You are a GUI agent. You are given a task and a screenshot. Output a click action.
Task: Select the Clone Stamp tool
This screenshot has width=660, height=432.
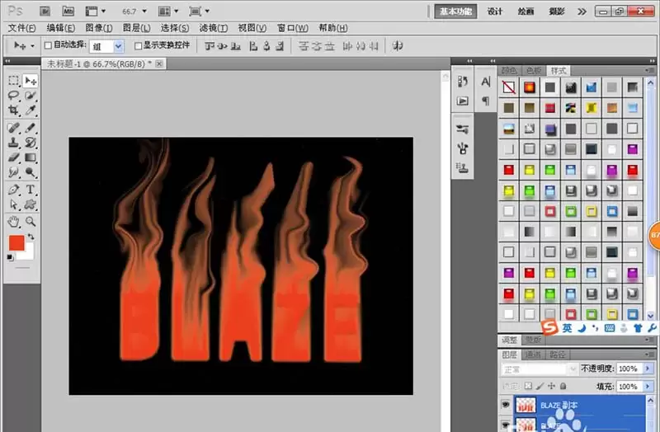(x=13, y=143)
